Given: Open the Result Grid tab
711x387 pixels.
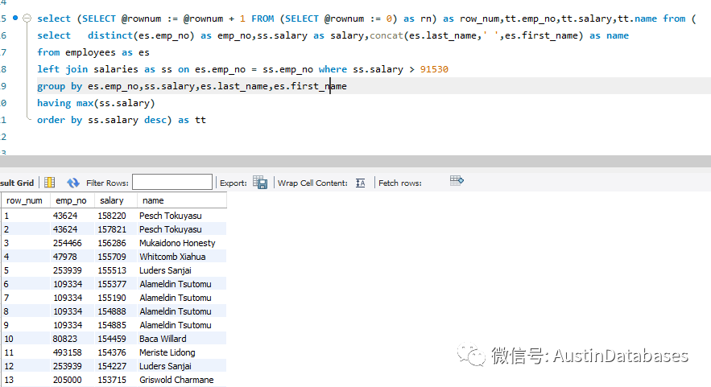Looking at the screenshot, I should pyautogui.click(x=16, y=183).
